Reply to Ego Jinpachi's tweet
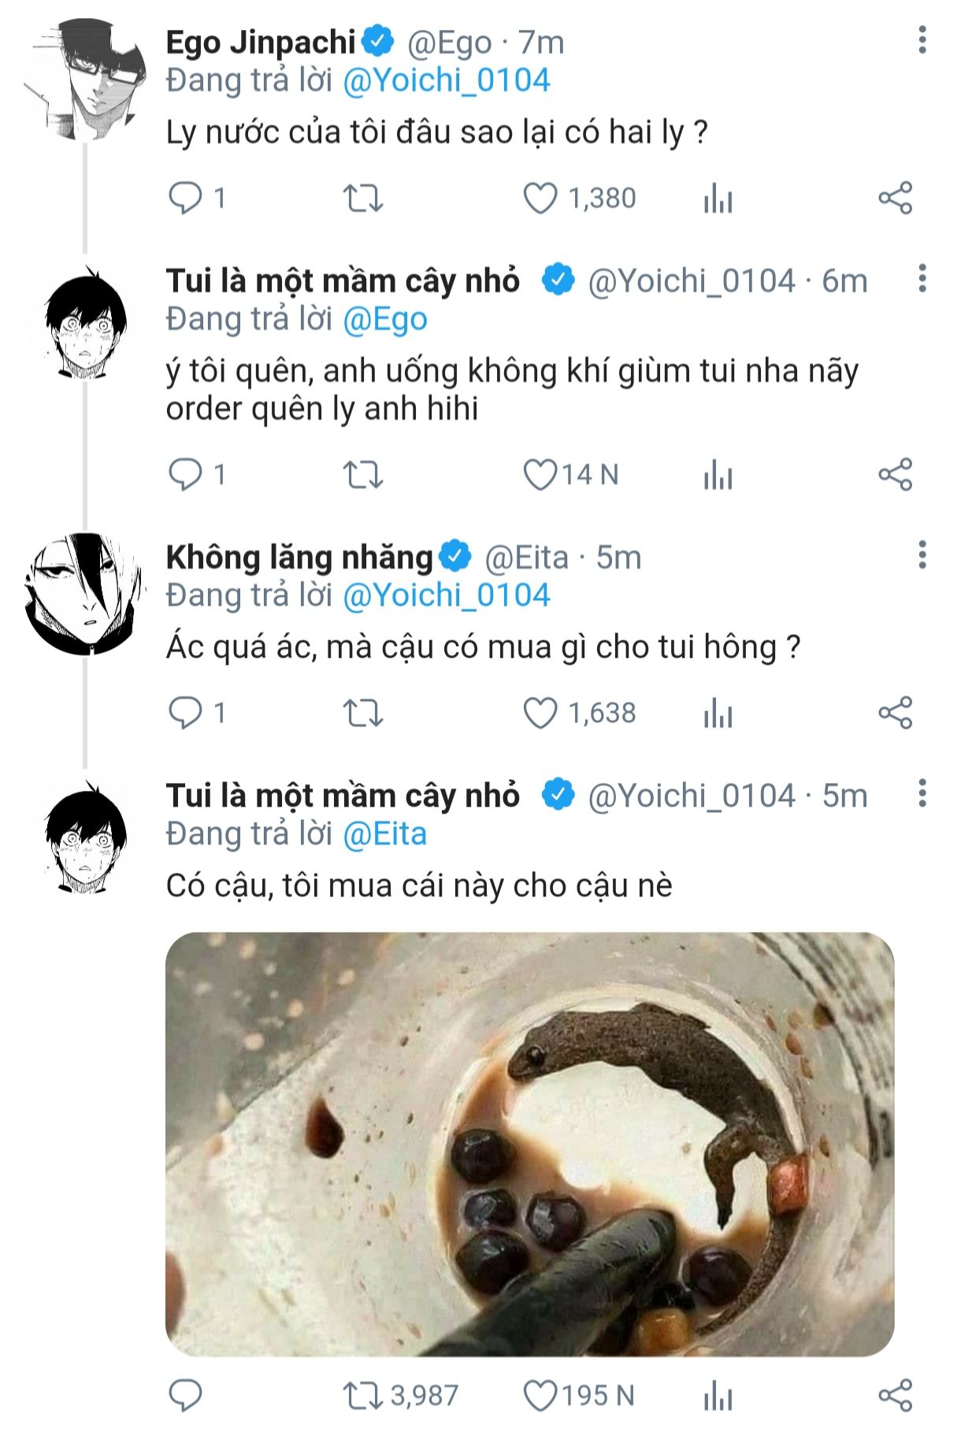Screen dimensions: 972x1429 pos(186,199)
